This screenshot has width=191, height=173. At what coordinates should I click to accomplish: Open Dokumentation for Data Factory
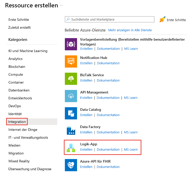pos(108,132)
